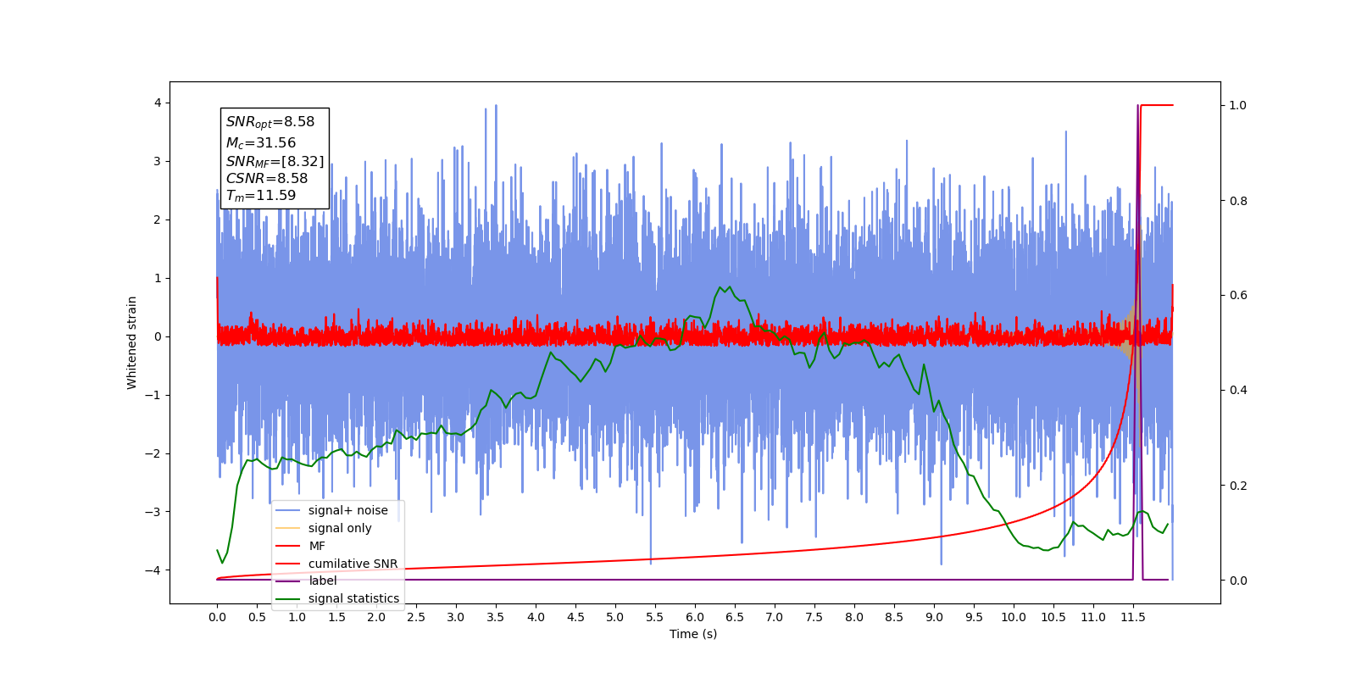Click x-axis tick label 1.5

(336, 617)
